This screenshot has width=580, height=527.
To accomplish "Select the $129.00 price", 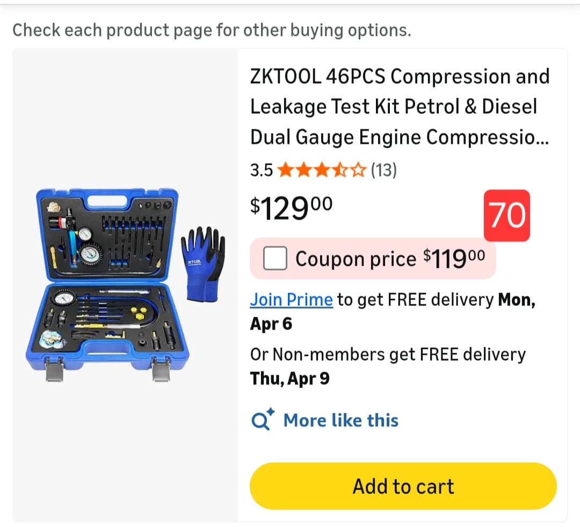I will click(291, 207).
